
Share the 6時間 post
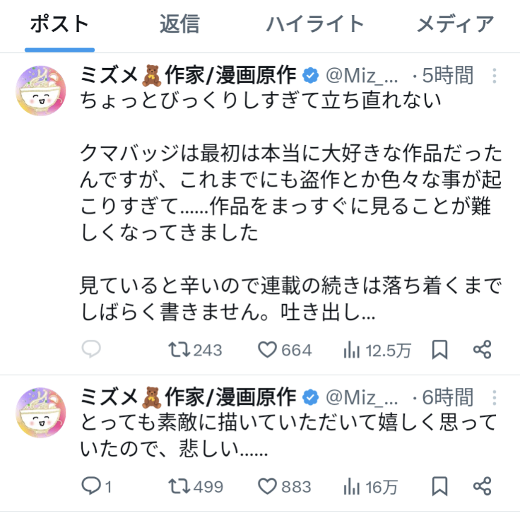click(482, 486)
